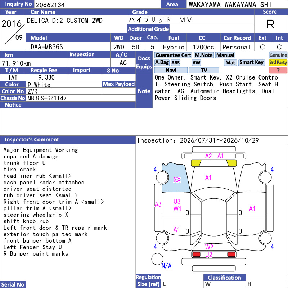Select the Score R cell
Image resolution: width=288 pixels, height=288 pixels.
point(270,24)
